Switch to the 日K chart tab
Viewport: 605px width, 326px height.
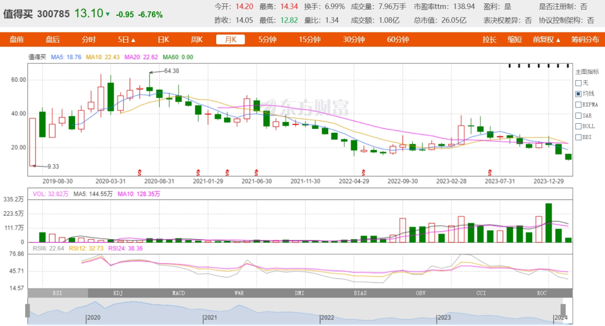pyautogui.click(x=163, y=40)
